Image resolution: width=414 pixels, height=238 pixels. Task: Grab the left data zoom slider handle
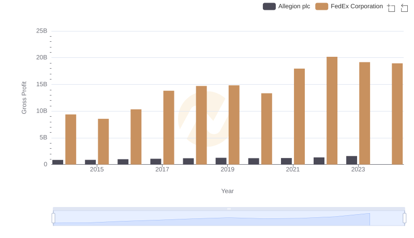[53, 218]
